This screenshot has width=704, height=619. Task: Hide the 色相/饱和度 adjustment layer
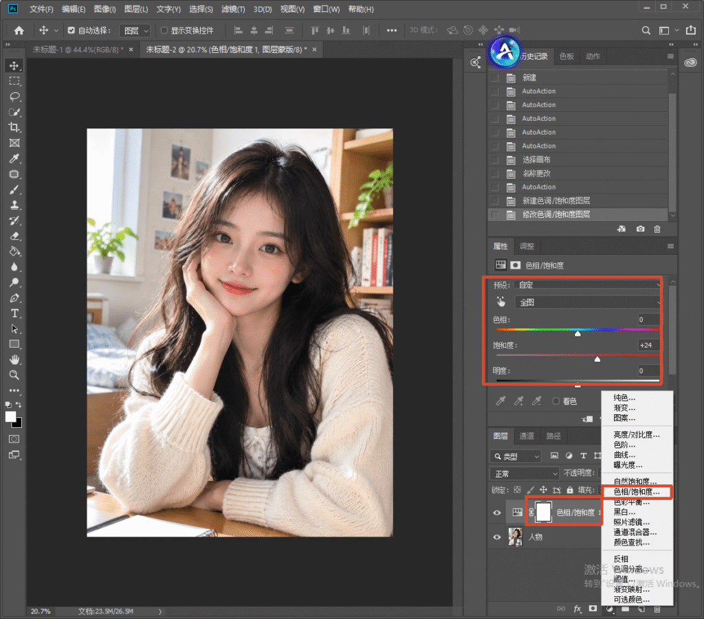click(x=496, y=513)
